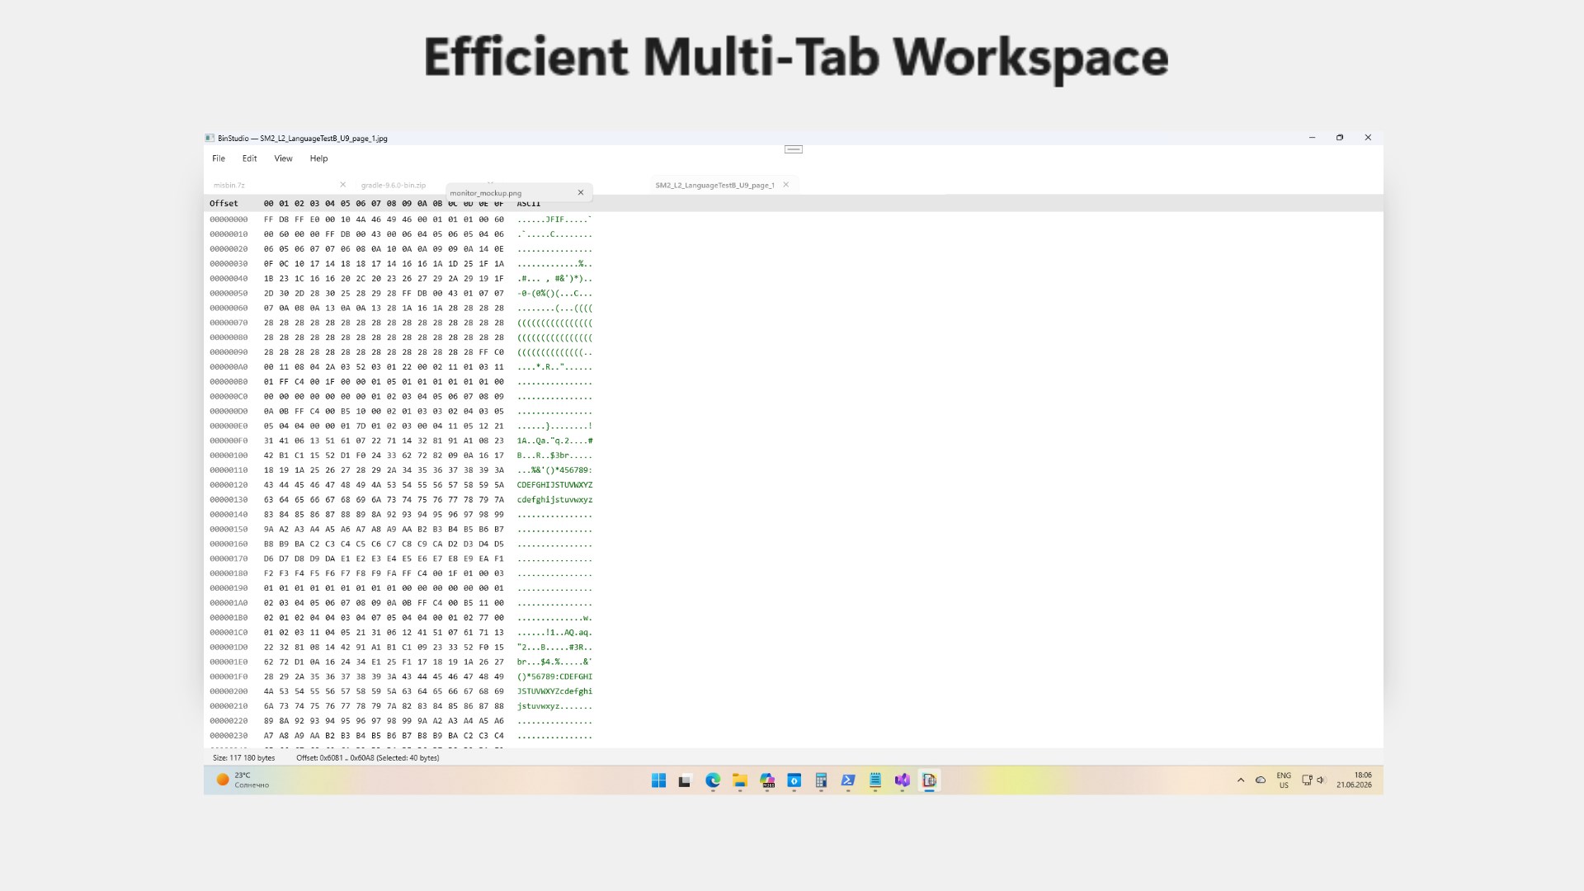Close the monitor_mockup.png tab
This screenshot has height=891, width=1584.
(x=581, y=192)
